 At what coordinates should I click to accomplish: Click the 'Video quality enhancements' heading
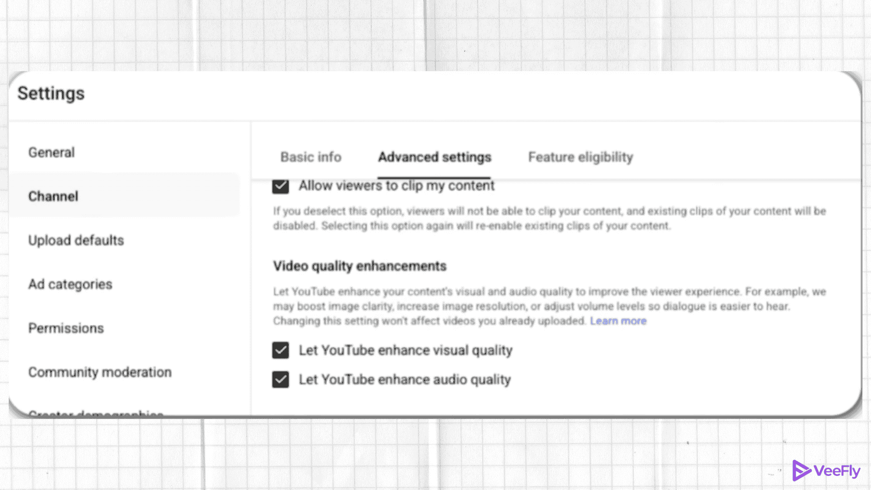point(359,266)
